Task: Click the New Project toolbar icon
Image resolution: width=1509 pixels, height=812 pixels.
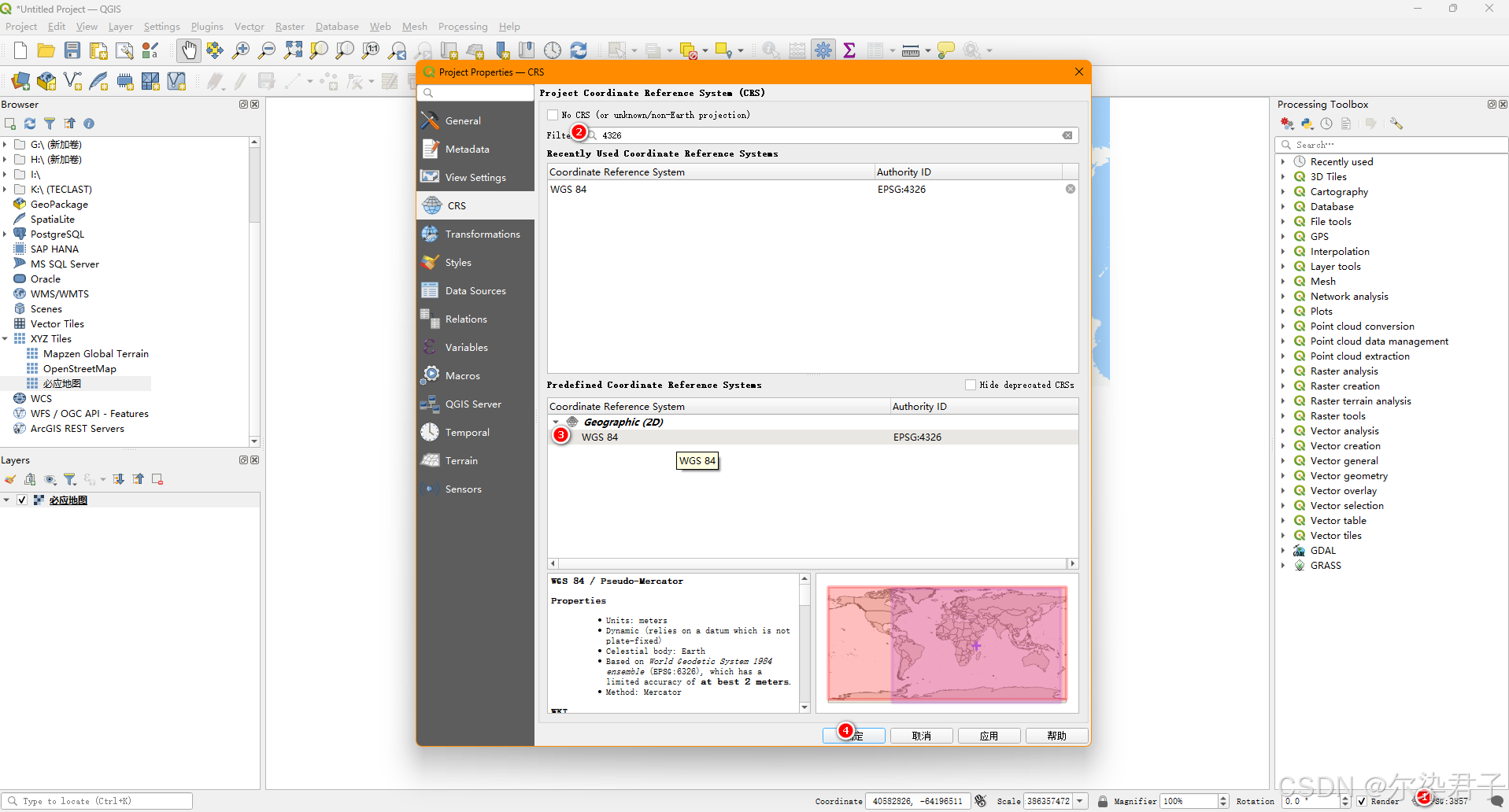Action: click(20, 50)
